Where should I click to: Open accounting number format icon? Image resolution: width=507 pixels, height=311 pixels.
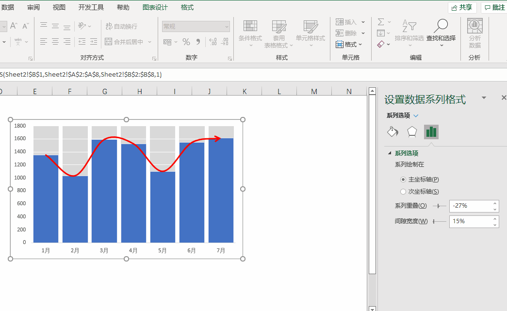[x=167, y=42]
